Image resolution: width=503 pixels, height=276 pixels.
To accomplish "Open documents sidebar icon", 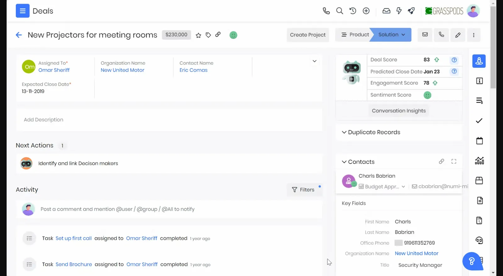I will [480, 200].
